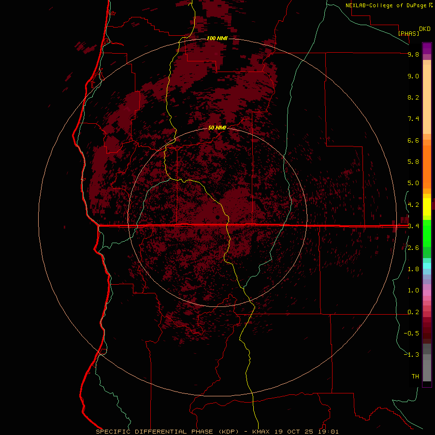Click the 2.6 value on the scale
Image resolution: width=435 pixels, height=435 pixels.
413,248
